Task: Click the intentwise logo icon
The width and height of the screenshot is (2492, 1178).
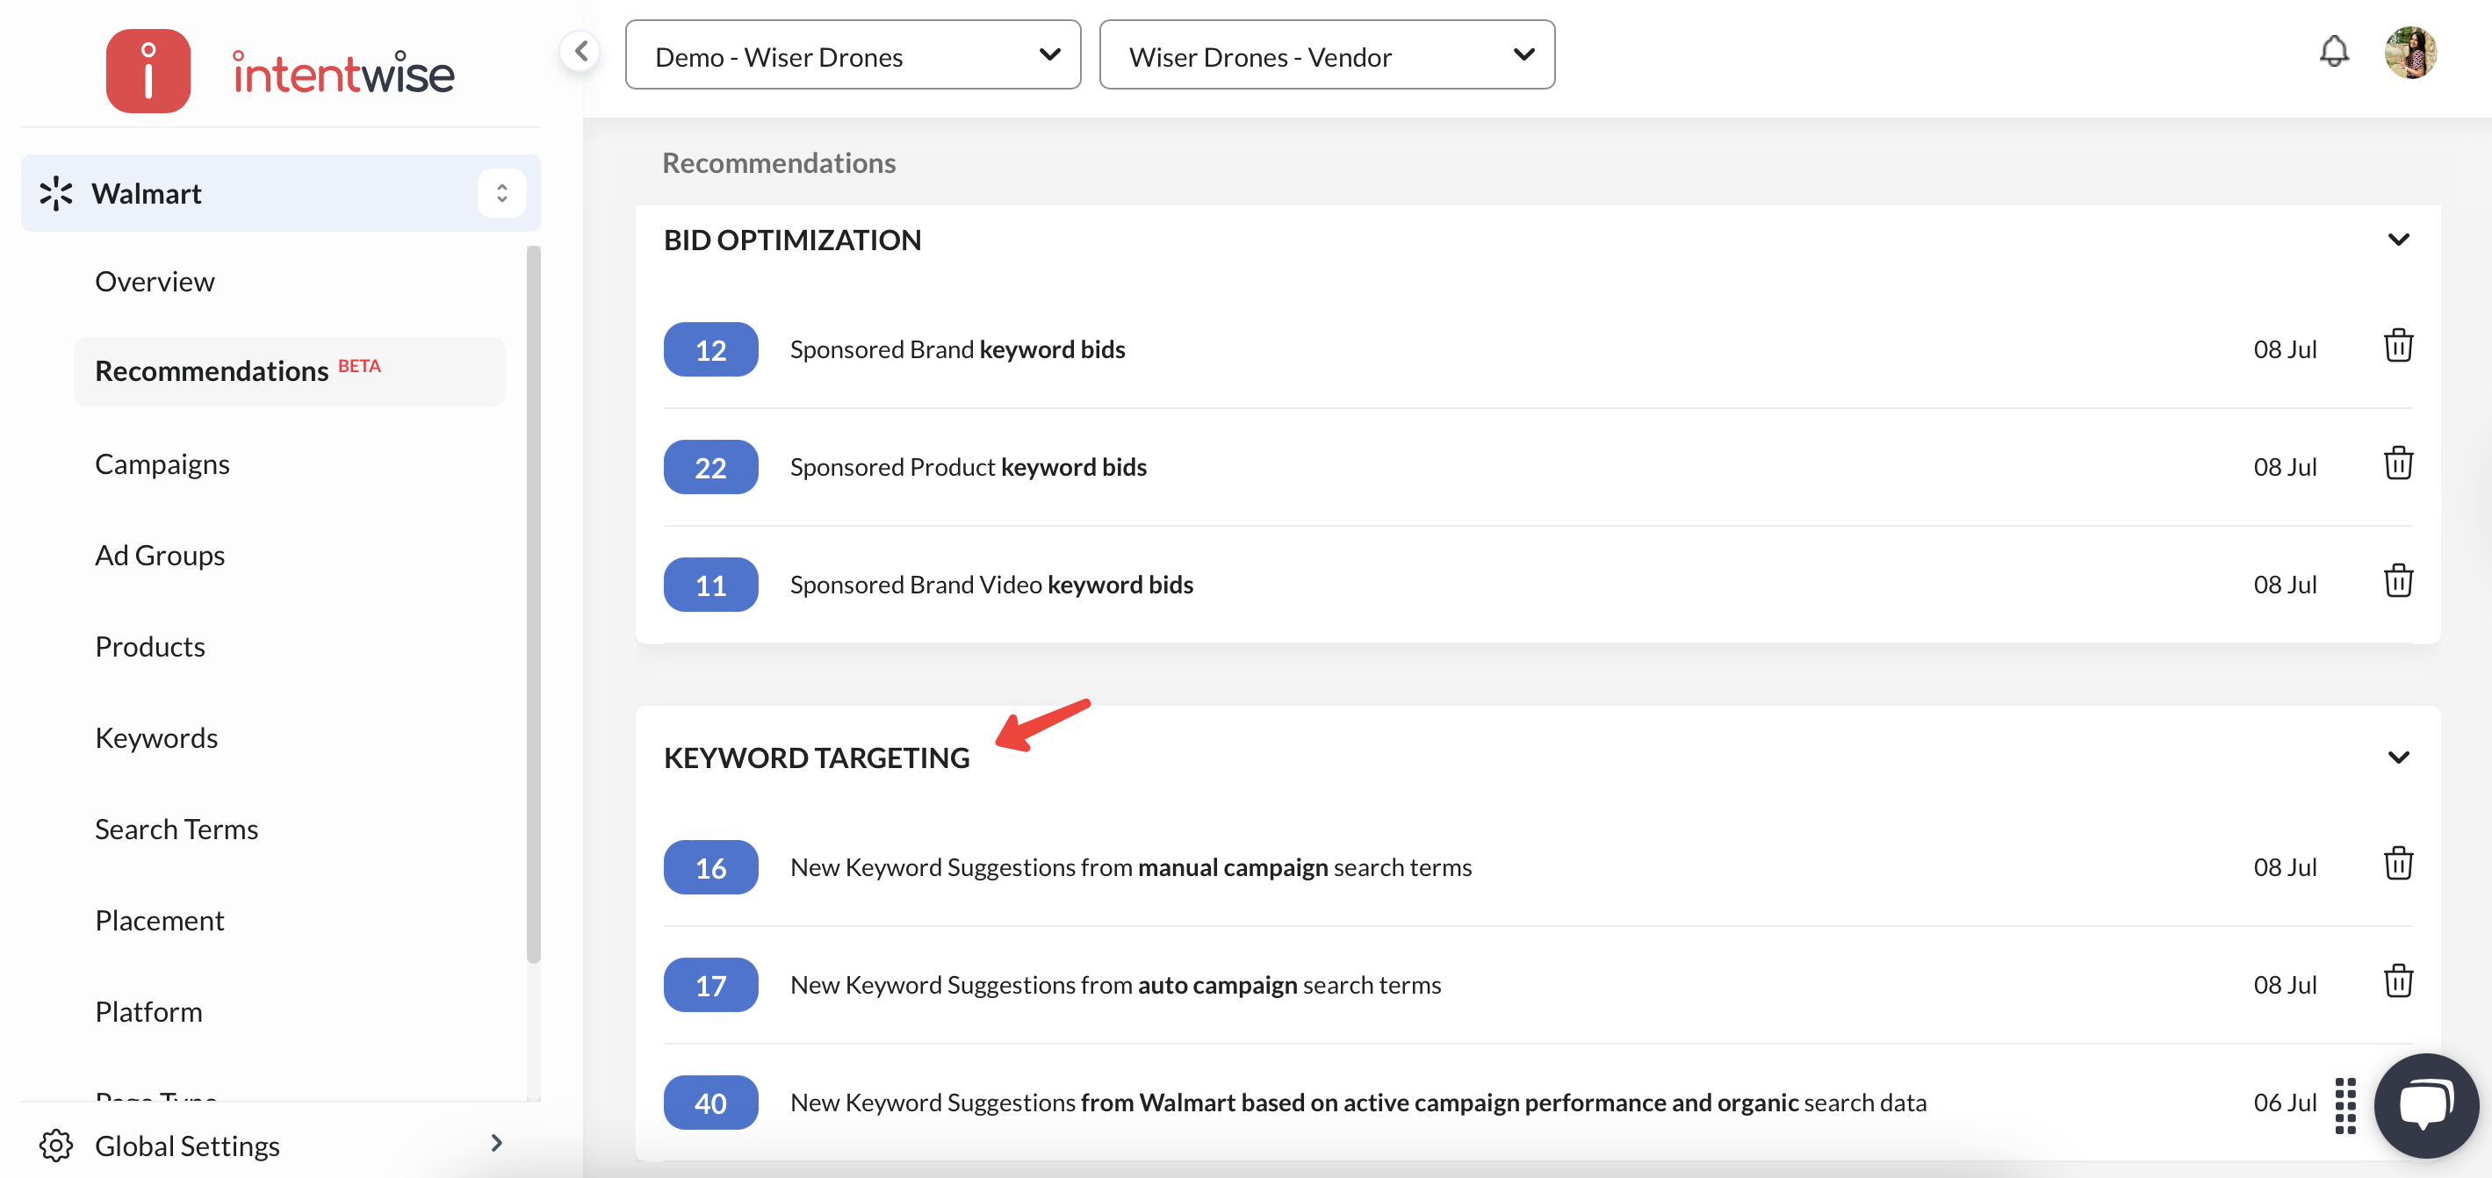Action: (148, 70)
